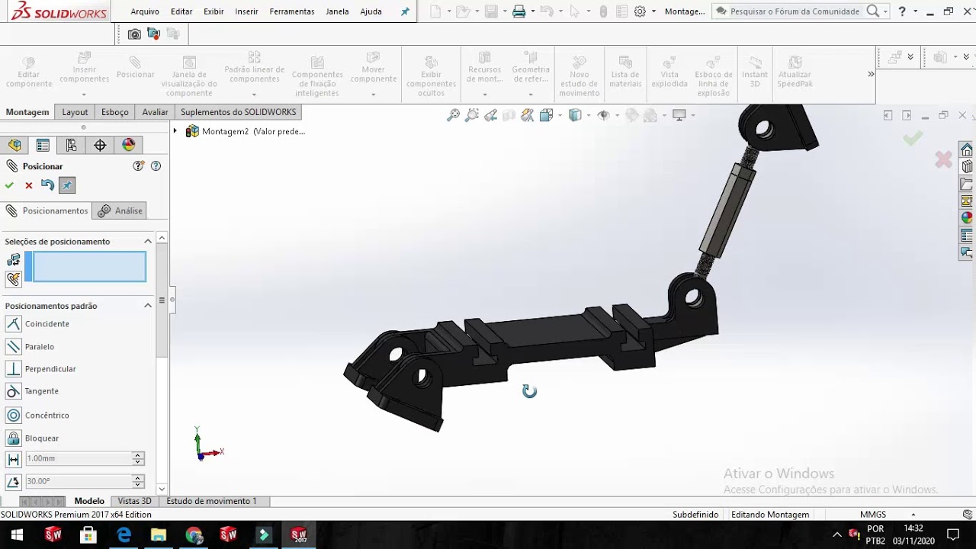Take a screenshot with the camera icon
Image resolution: width=976 pixels, height=549 pixels.
click(134, 34)
